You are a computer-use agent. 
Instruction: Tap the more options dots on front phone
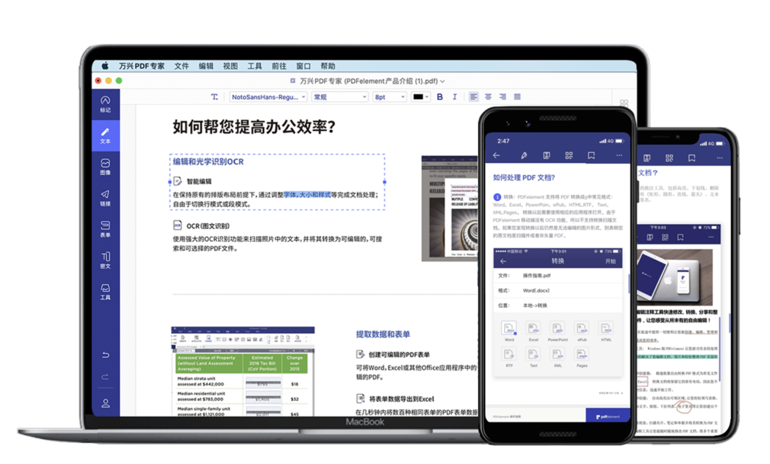pos(619,156)
